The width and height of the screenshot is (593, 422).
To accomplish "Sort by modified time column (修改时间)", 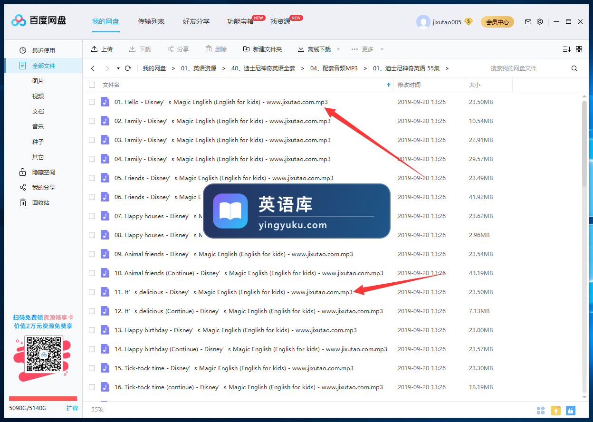I will [409, 85].
